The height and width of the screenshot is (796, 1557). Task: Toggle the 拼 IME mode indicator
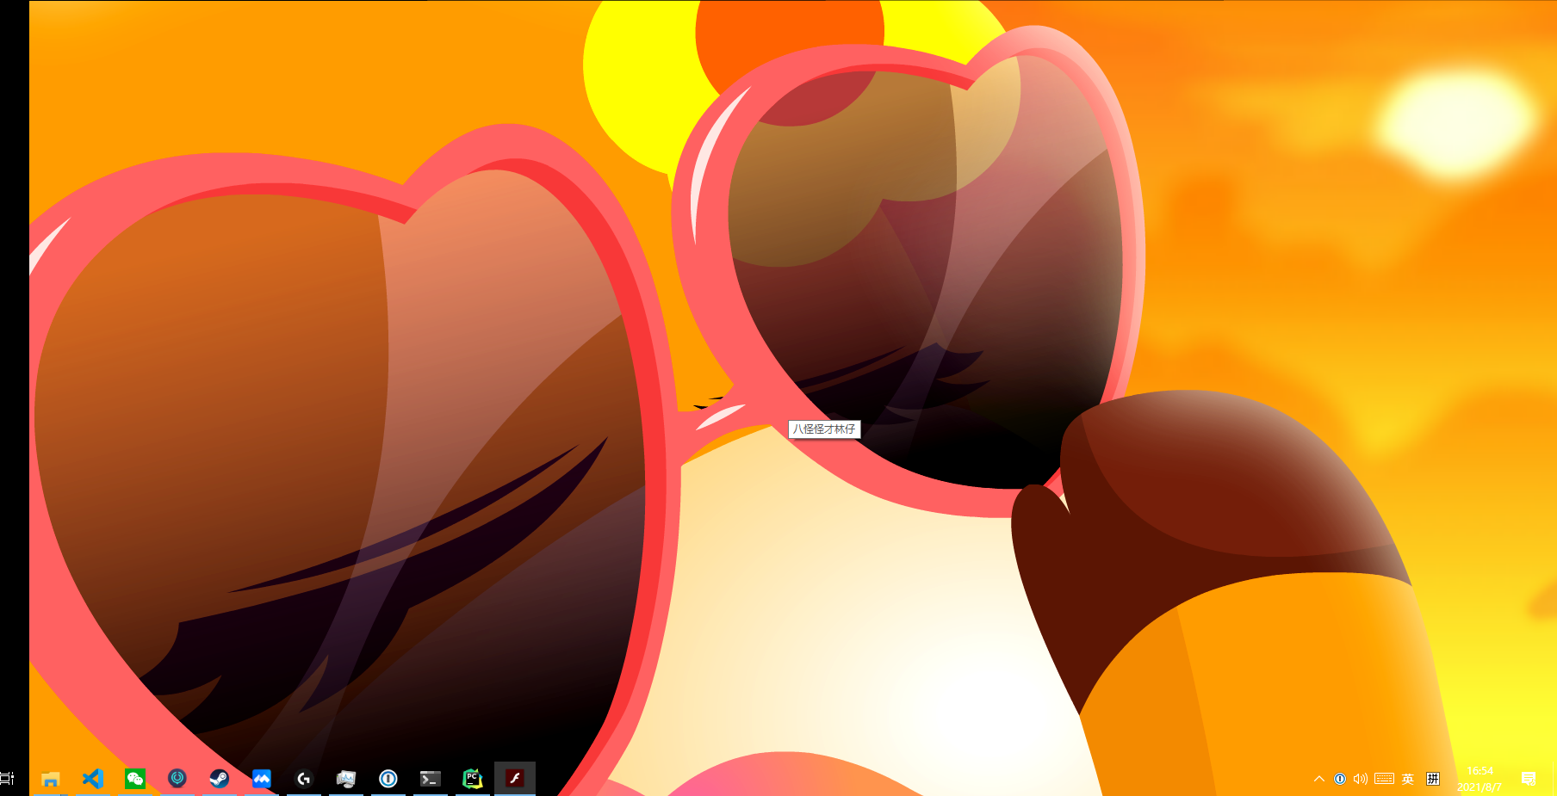[x=1433, y=779]
